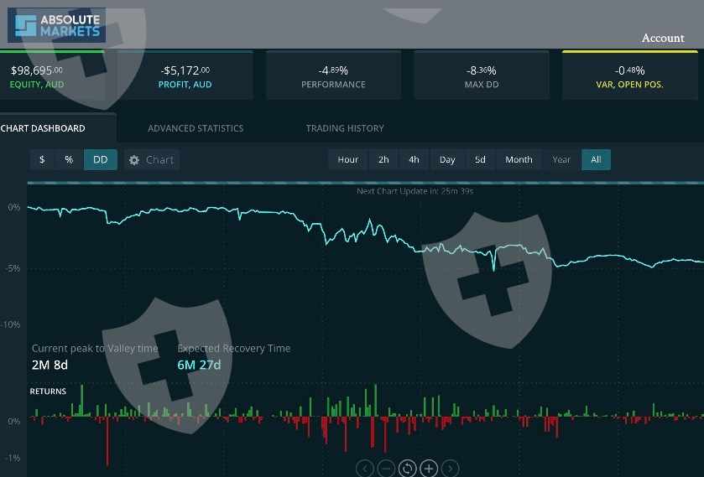Select the Profit, AUD summary card
Viewport: 704px width, 477px height.
185,75
